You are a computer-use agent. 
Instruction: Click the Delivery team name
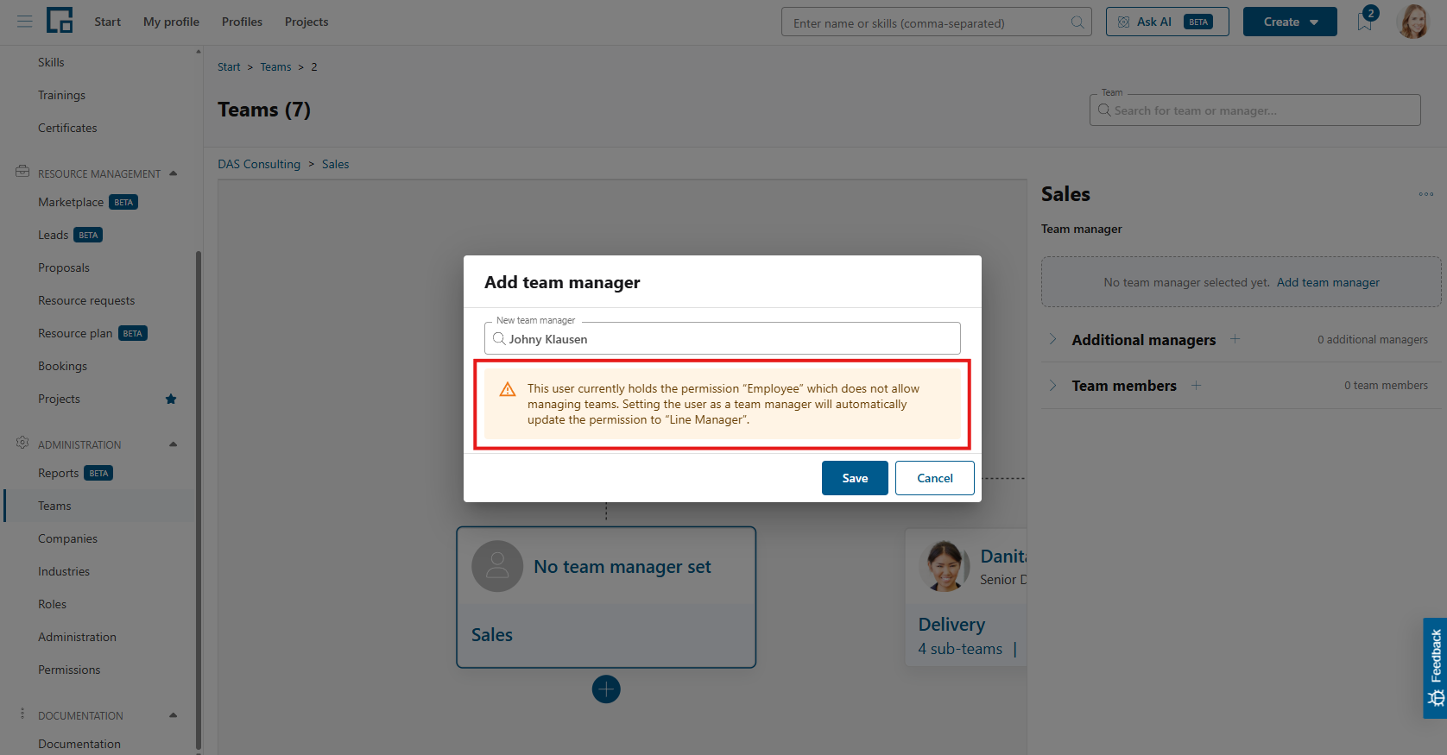pos(951,624)
